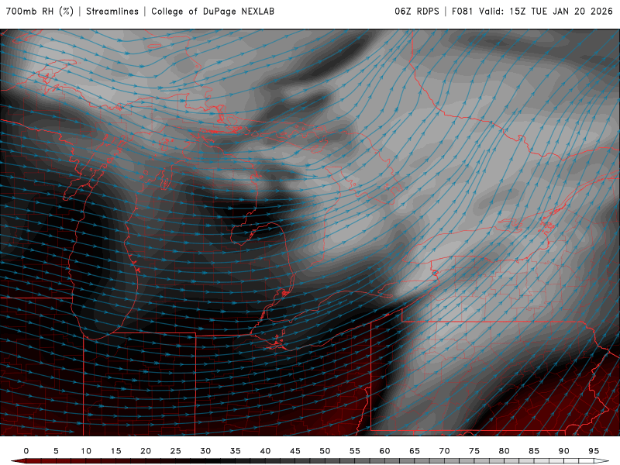Image resolution: width=620 pixels, height=465 pixels.
Task: Click the colorbar label '0'
Action: [x=26, y=451]
